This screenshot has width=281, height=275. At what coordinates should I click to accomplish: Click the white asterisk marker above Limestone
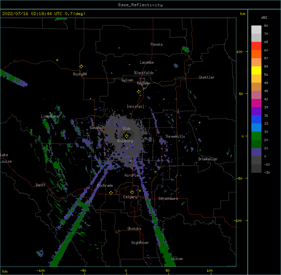50,113
